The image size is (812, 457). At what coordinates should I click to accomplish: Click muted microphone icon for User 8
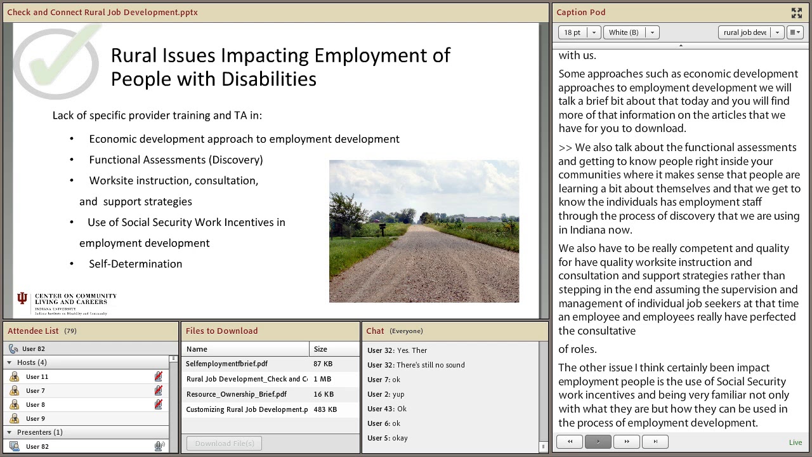point(159,404)
